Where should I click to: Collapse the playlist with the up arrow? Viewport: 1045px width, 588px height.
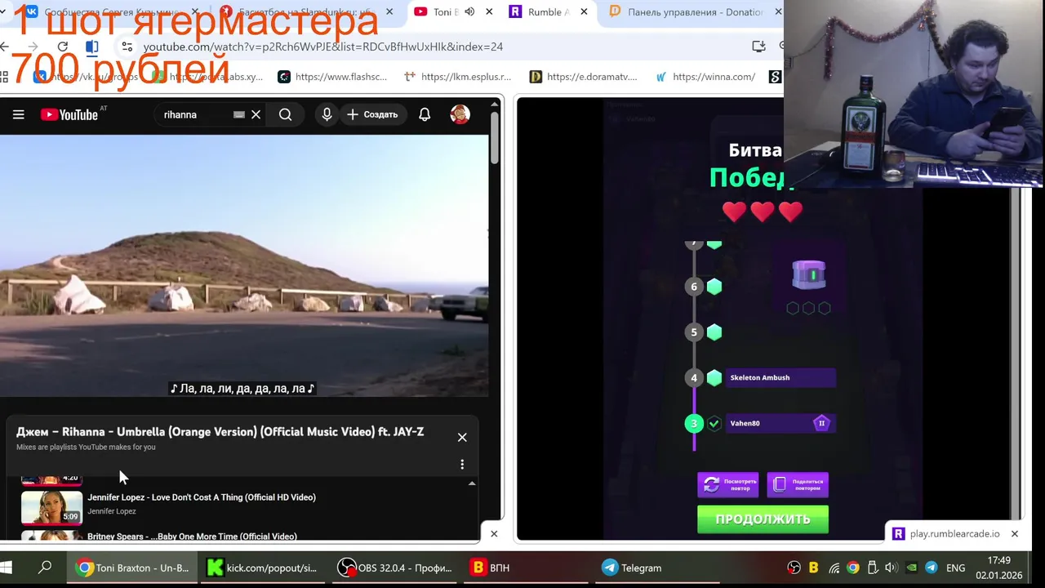point(472,483)
